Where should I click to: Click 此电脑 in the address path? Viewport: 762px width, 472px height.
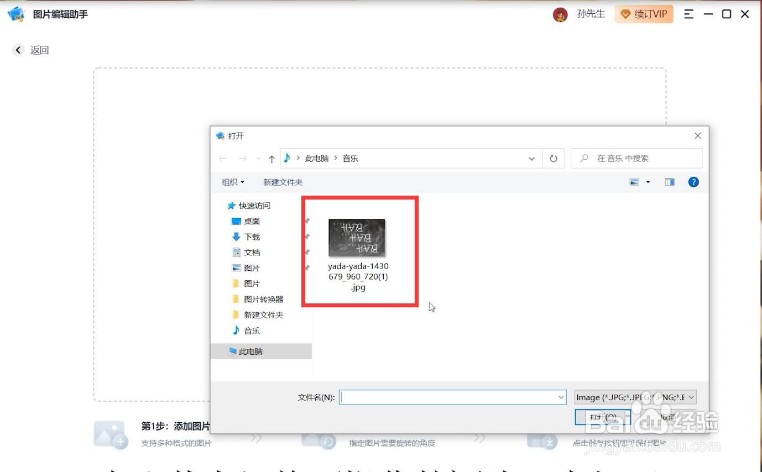tap(317, 159)
